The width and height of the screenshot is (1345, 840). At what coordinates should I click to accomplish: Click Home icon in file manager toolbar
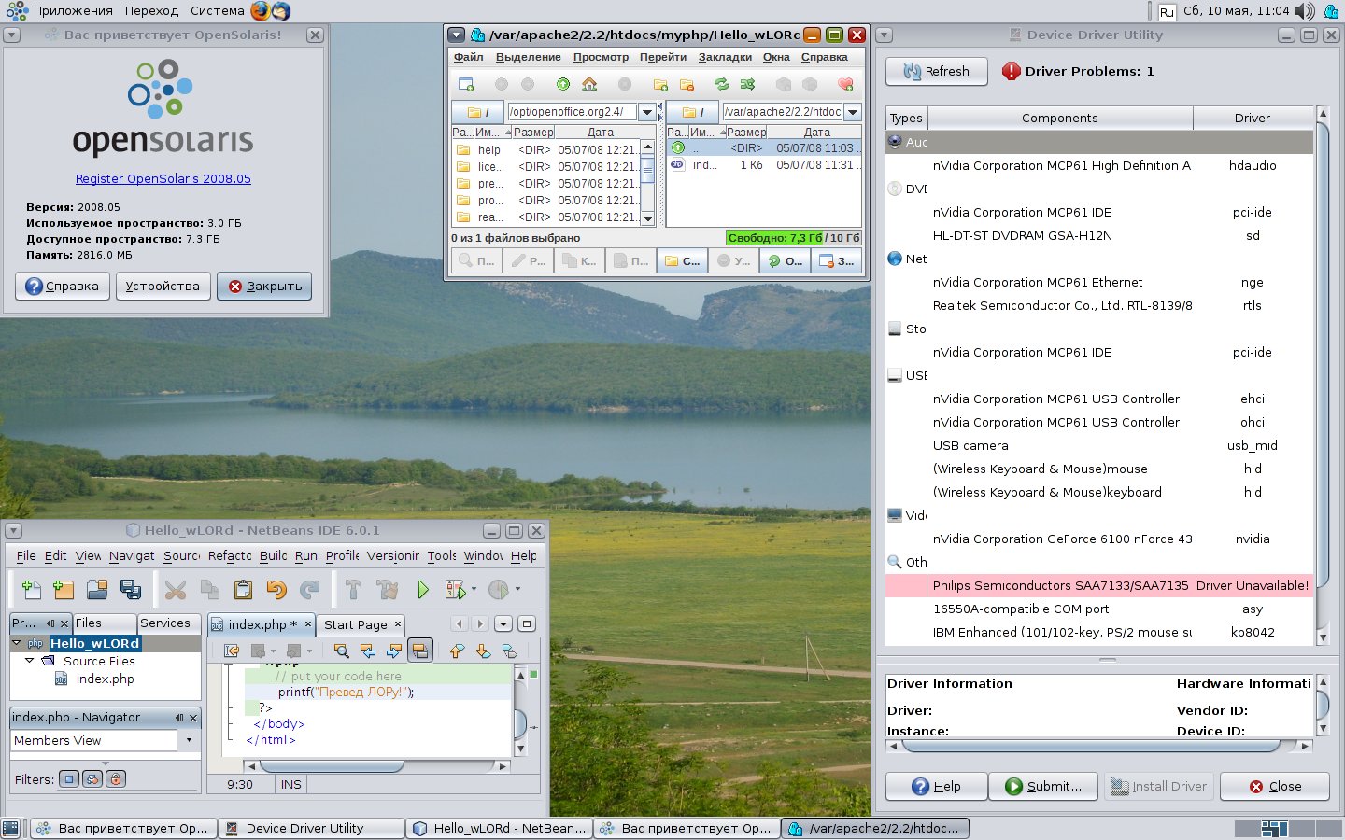[589, 84]
